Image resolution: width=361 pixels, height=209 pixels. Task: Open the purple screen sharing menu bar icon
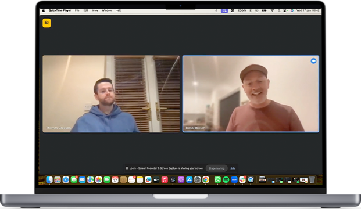pyautogui.click(x=224, y=10)
